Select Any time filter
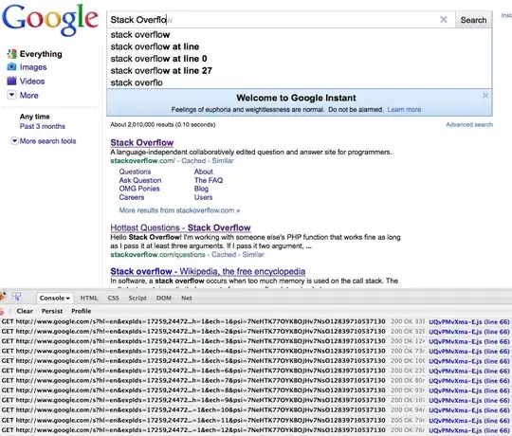512x436 pixels. (x=35, y=117)
